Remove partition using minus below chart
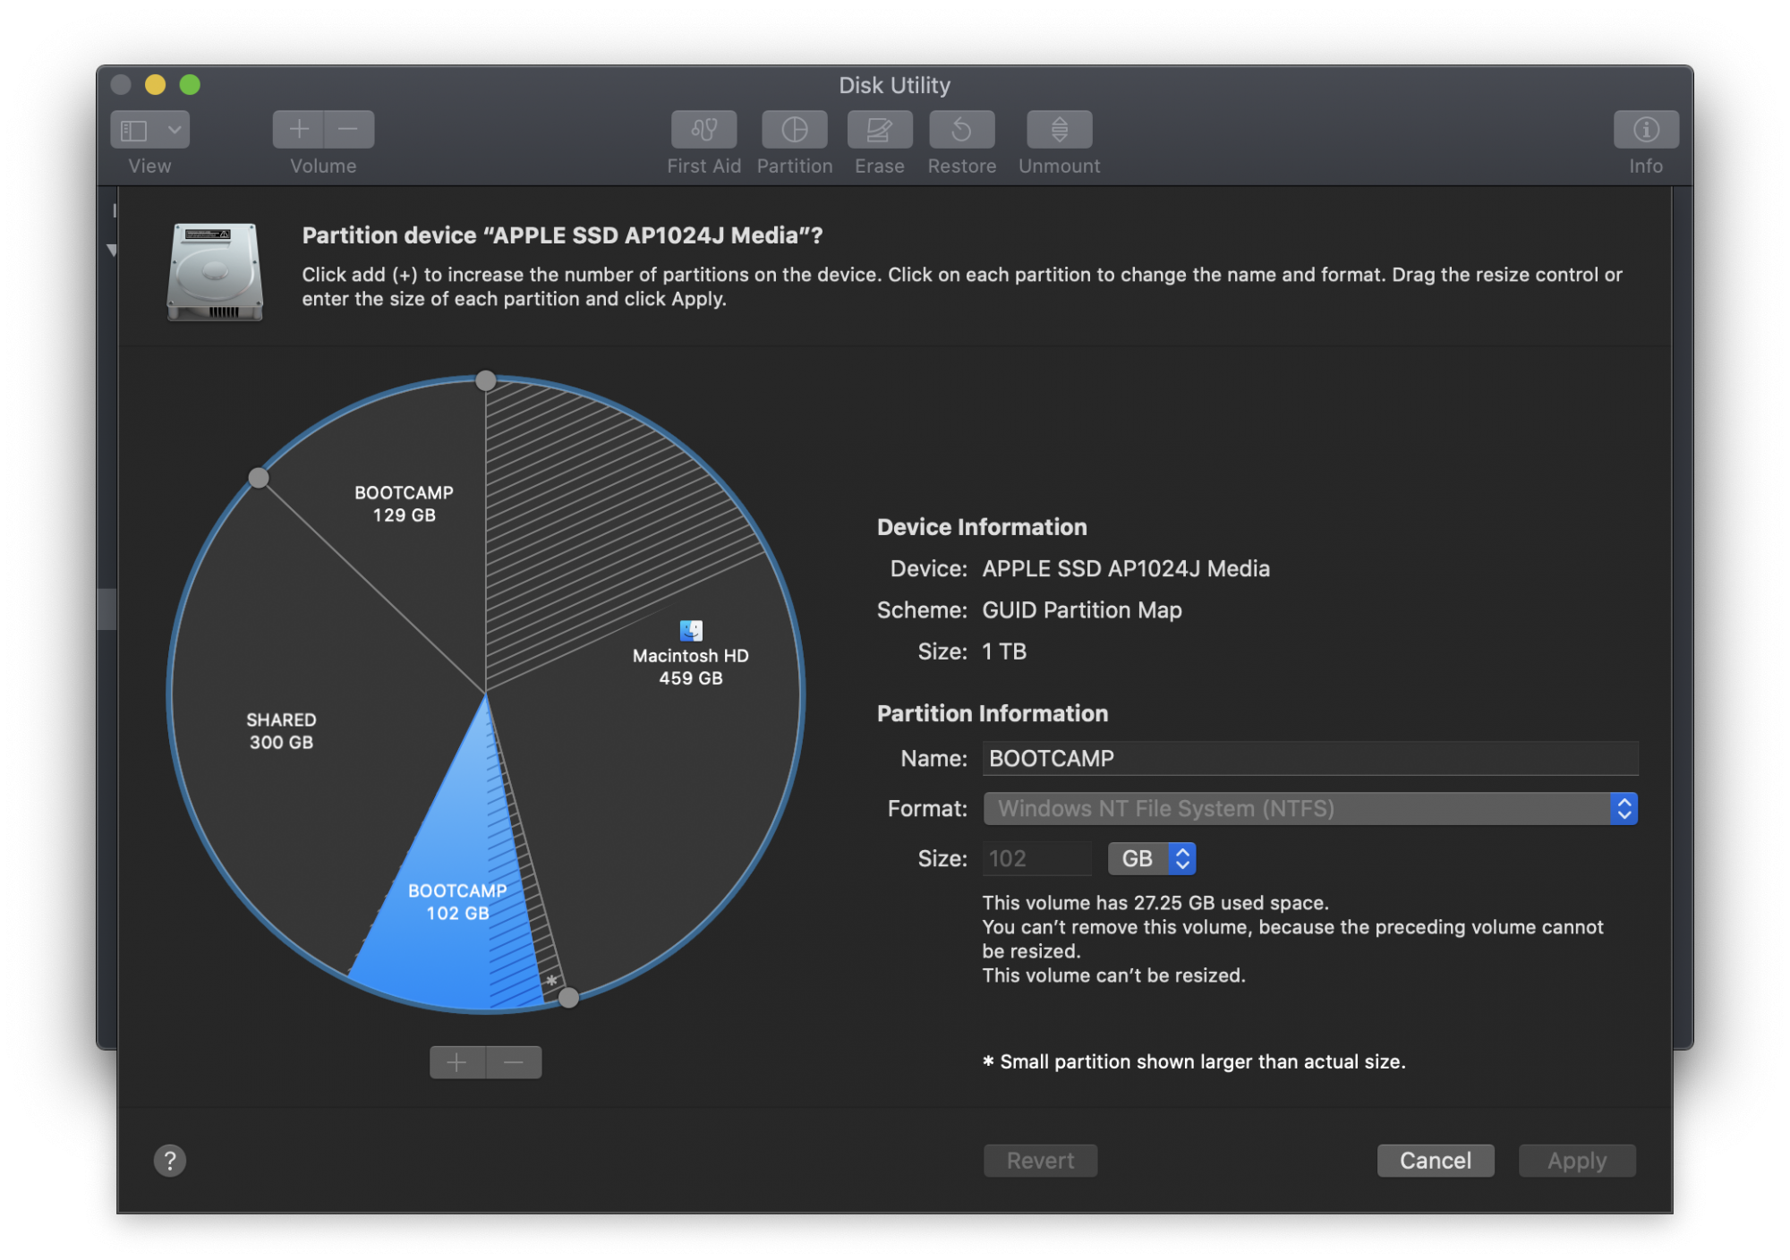1790x1260 pixels. [x=514, y=1062]
